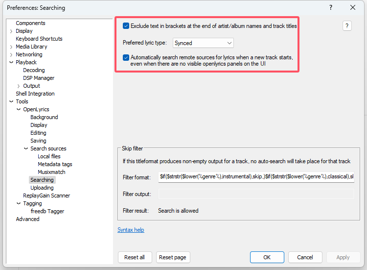This screenshot has height=270, width=367.
Task: Click the Reset page button
Action: pos(173,257)
